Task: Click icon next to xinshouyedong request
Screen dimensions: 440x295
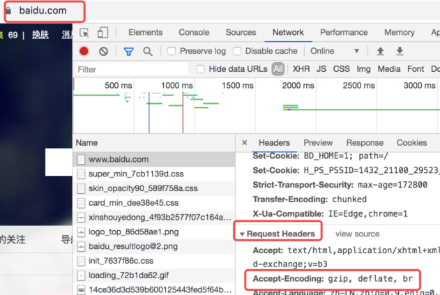Action: [x=81, y=218]
